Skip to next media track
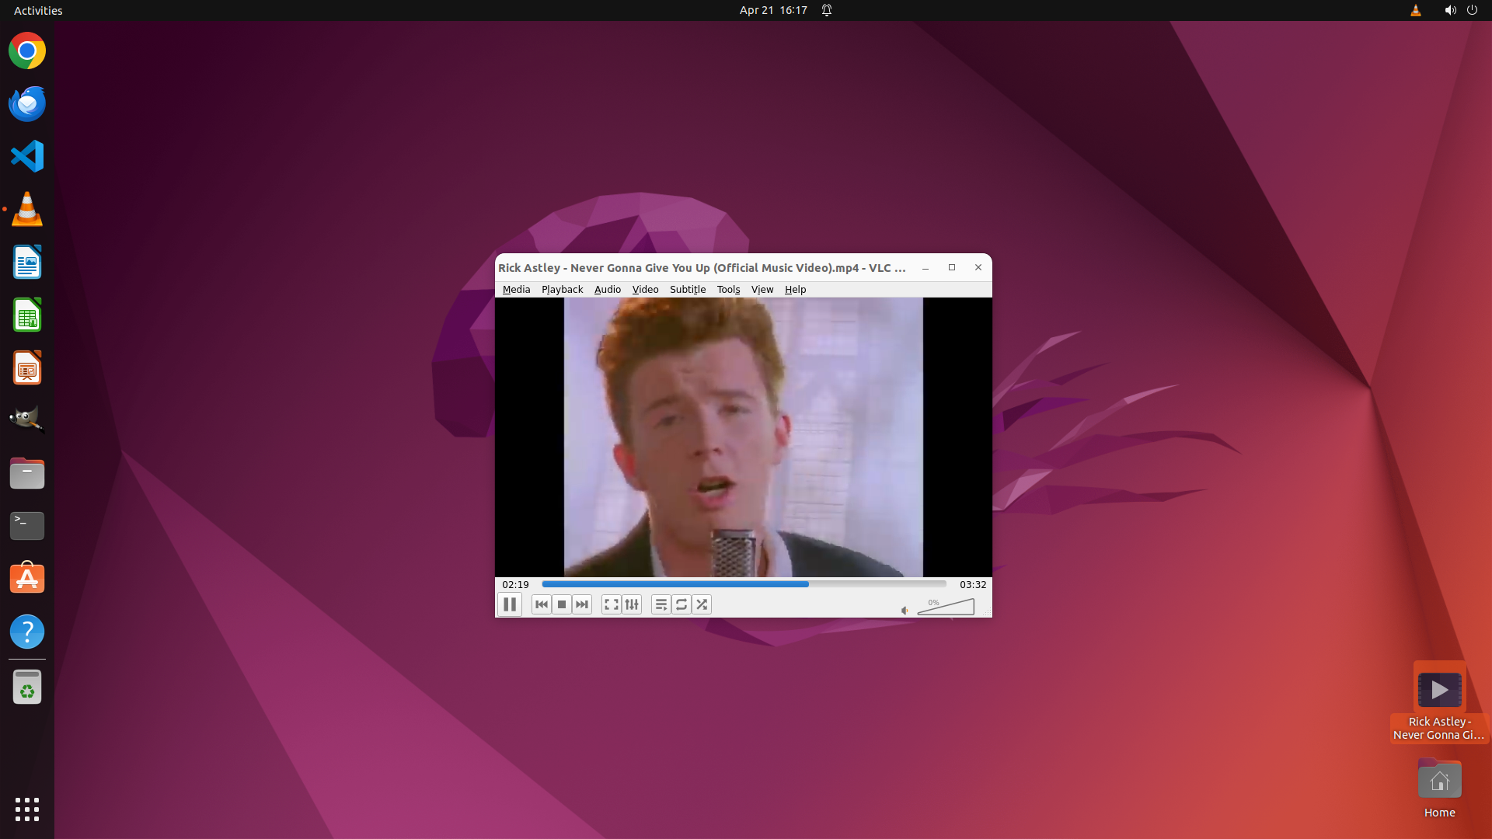The width and height of the screenshot is (1492, 839). tap(582, 604)
